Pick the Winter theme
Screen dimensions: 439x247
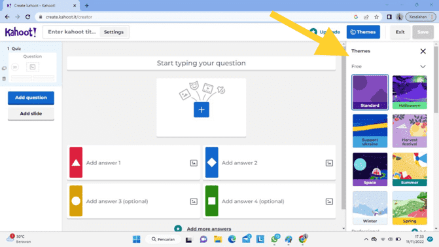(370, 208)
